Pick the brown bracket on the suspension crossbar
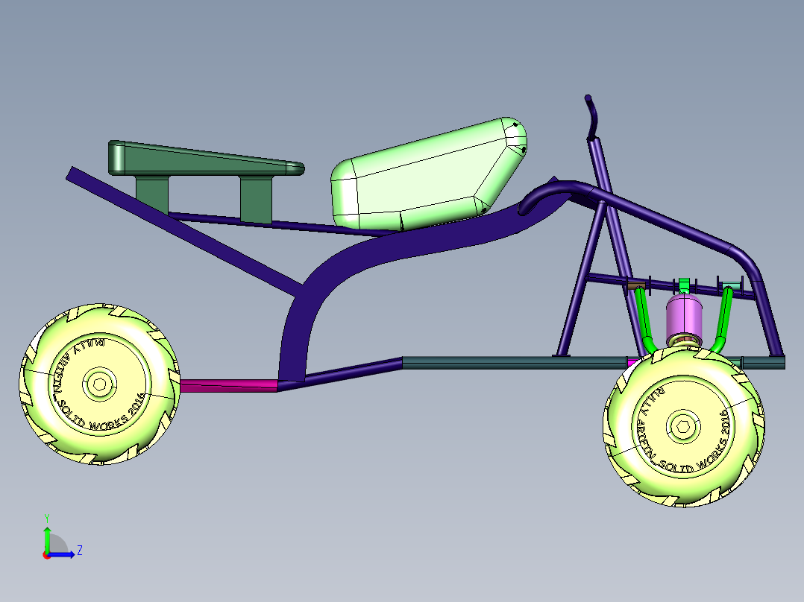This screenshot has width=804, height=602. click(636, 285)
